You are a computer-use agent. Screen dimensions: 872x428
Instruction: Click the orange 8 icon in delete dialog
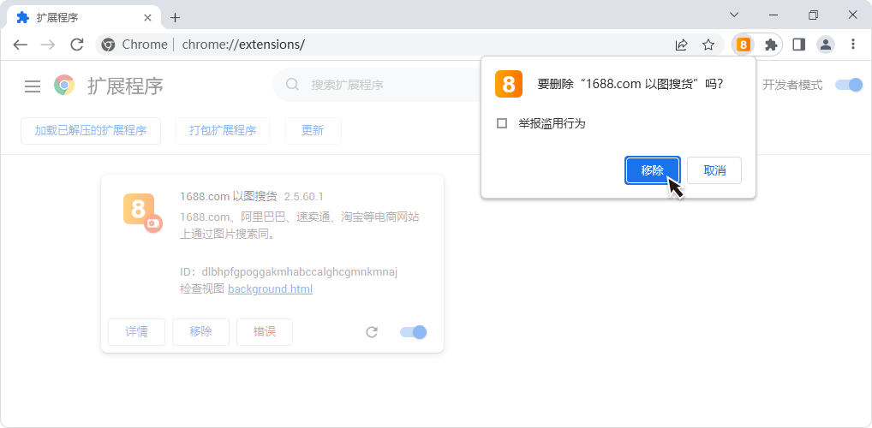(x=508, y=84)
